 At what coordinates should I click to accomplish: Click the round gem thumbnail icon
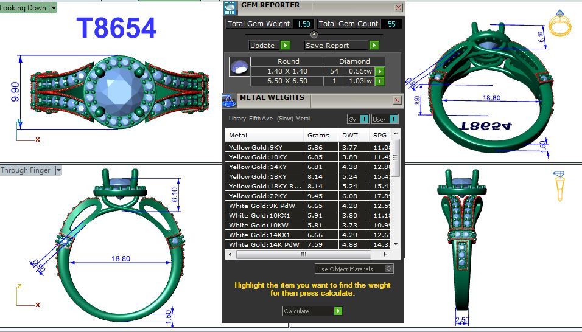(x=239, y=67)
